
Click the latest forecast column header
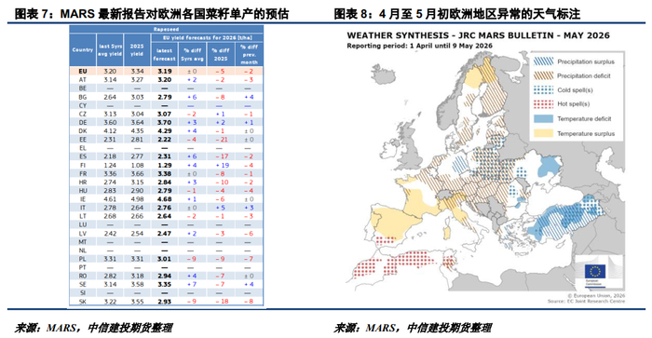click(x=164, y=54)
